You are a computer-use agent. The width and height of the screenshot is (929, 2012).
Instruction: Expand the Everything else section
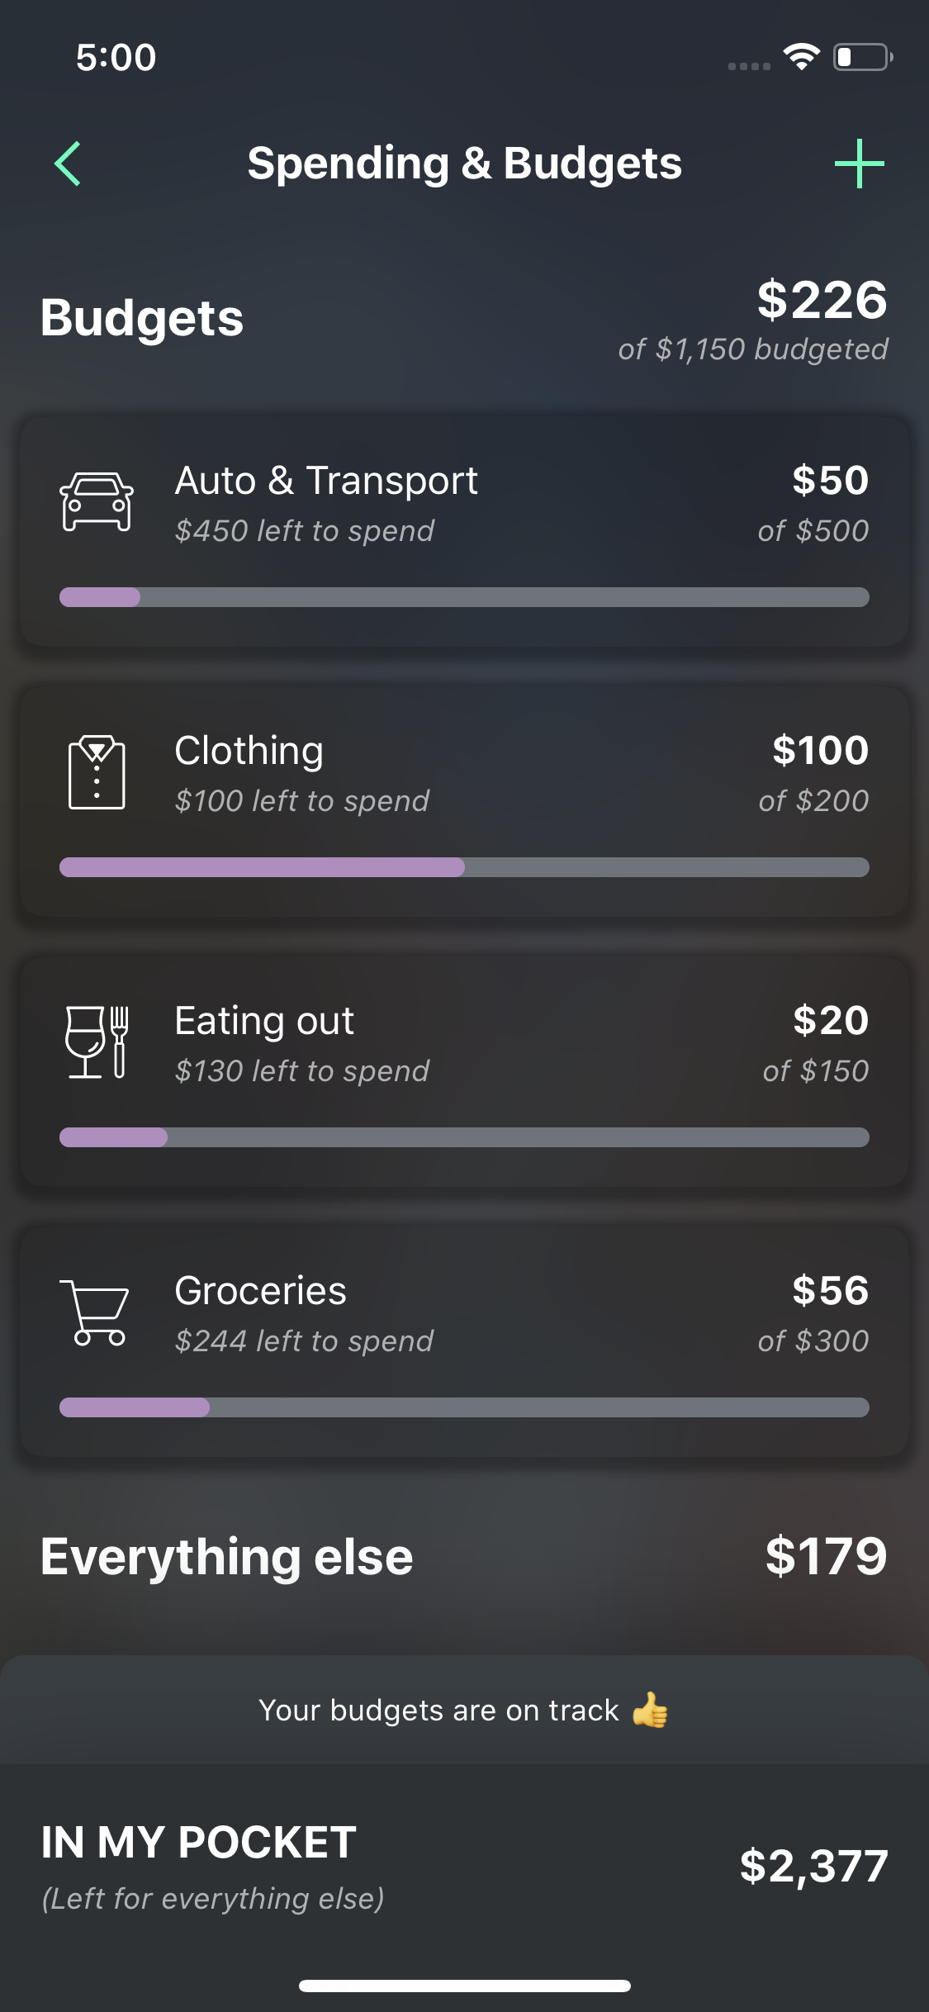click(x=227, y=1557)
